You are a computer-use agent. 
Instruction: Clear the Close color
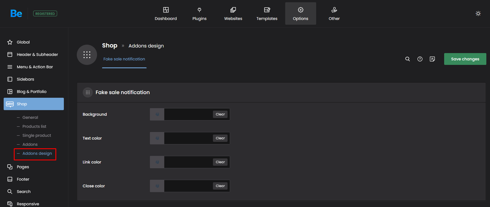[220, 186]
